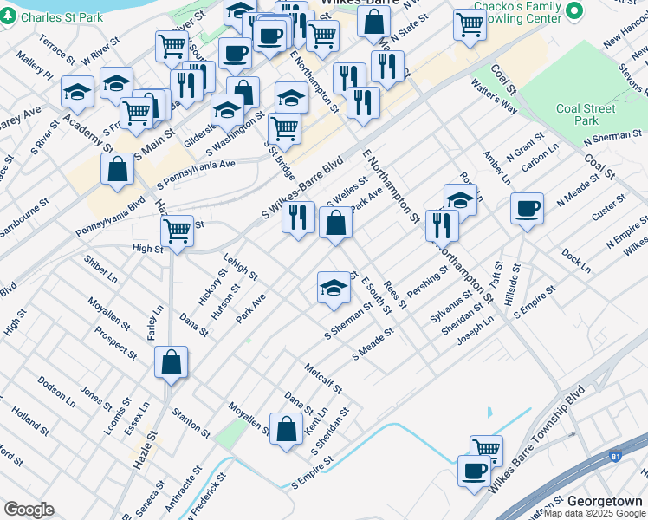
Task: Click the Interstate 81 highway shield
Action: [615, 457]
